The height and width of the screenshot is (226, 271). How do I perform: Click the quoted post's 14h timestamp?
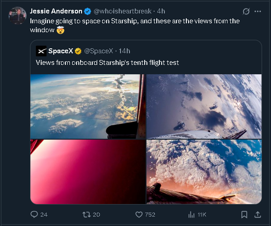coord(124,51)
